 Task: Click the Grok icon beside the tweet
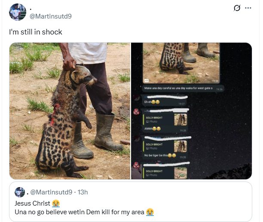[237, 8]
